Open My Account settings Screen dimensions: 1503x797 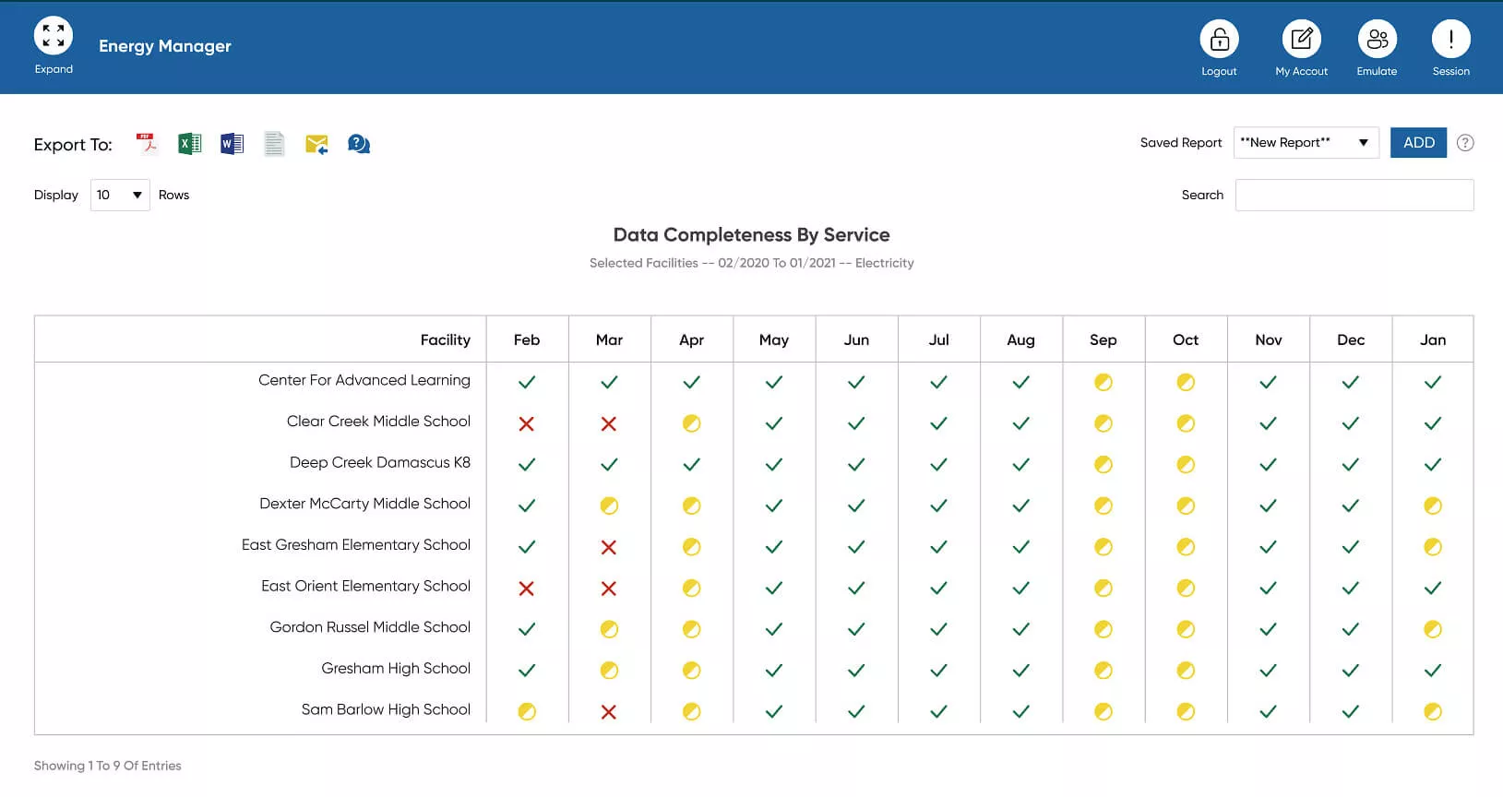(x=1301, y=39)
